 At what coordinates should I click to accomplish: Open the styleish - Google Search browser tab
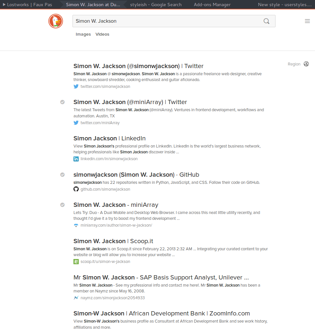(156, 5)
